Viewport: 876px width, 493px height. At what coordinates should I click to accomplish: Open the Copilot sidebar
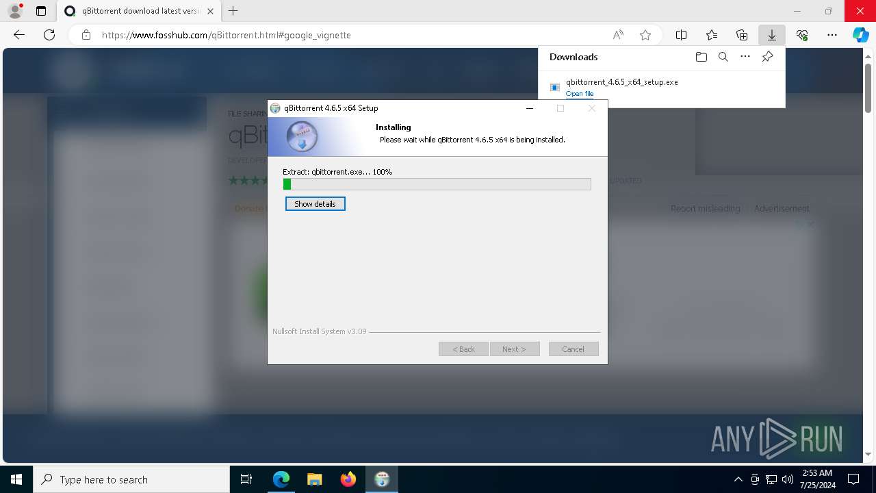(861, 35)
